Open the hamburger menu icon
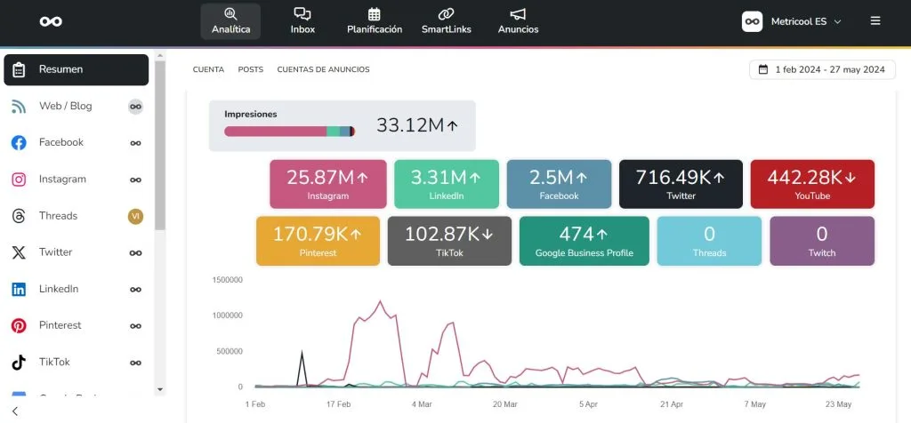The height and width of the screenshot is (423, 911). (x=875, y=21)
